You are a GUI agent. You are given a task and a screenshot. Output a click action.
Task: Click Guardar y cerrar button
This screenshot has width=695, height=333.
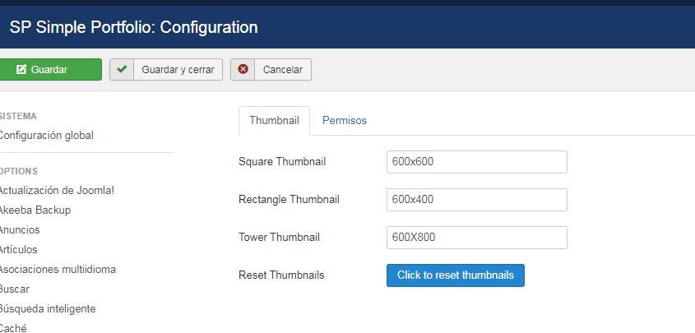pos(166,70)
